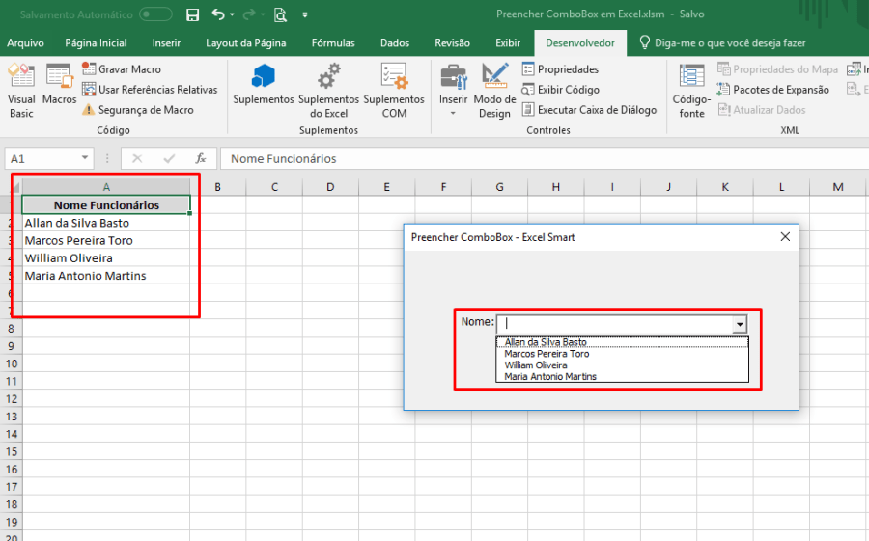
Task: Click the formula bar text Nome Funcionários
Action: pyautogui.click(x=283, y=159)
